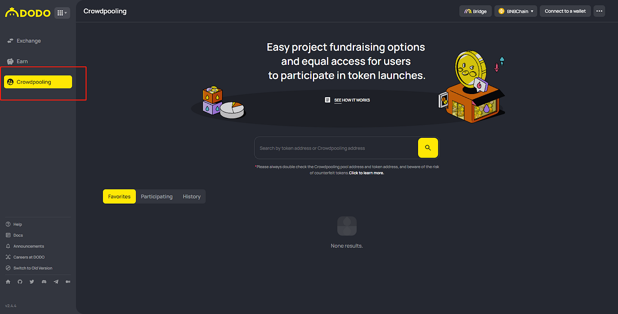Click the Careers person-scan icon
This screenshot has height=314, width=618.
pyautogui.click(x=8, y=257)
